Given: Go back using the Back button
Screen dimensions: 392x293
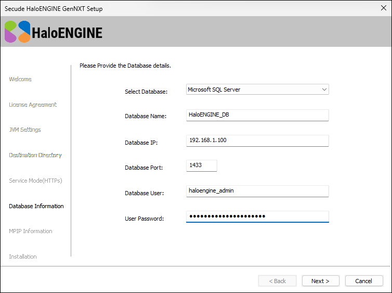Looking at the screenshot, I should coord(277,281).
